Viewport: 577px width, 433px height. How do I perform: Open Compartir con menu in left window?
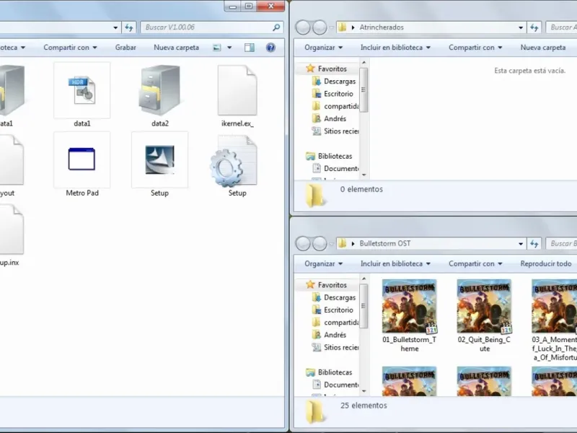click(x=70, y=48)
